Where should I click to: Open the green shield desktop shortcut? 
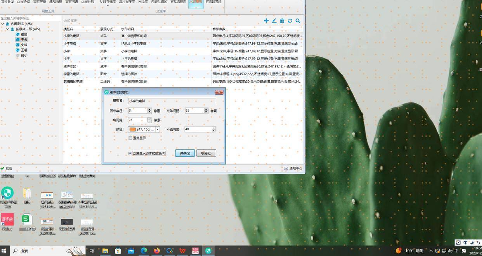(7, 193)
